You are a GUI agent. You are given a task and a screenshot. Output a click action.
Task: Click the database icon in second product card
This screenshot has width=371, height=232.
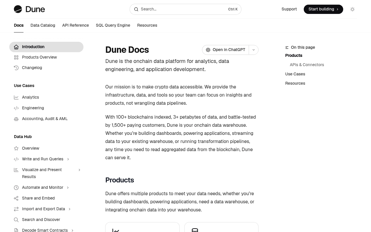click(x=195, y=230)
